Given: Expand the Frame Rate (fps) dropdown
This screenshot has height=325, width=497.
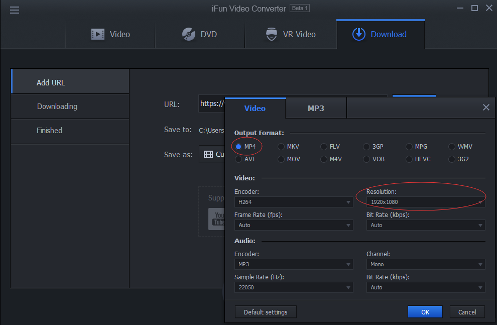Looking at the screenshot, I should tap(294, 225).
